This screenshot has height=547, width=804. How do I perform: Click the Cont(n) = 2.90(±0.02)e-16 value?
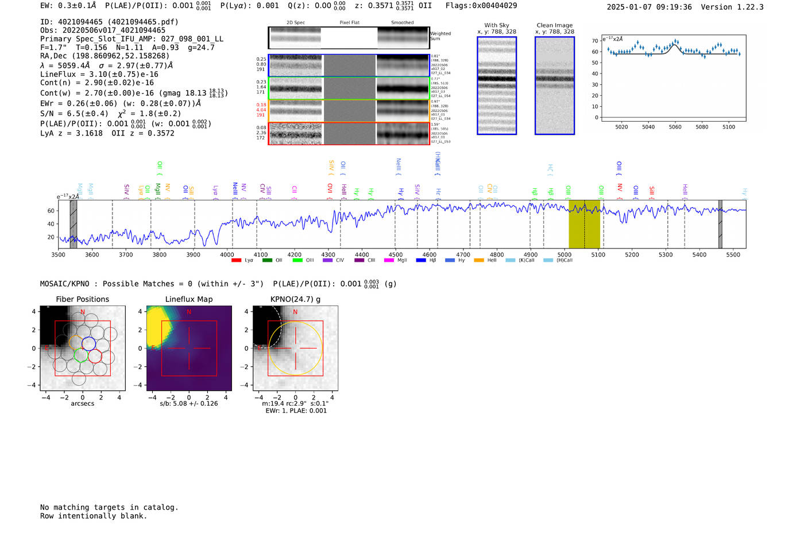tap(97, 83)
